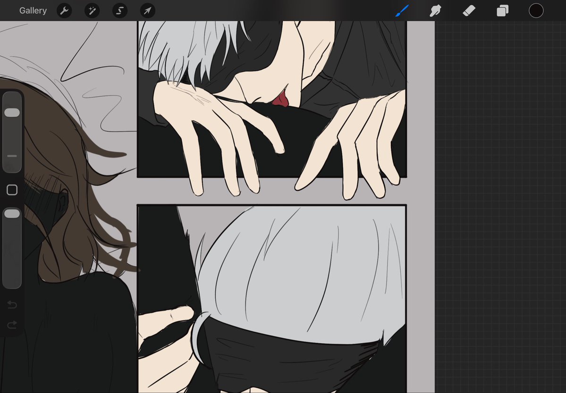Redo the stroke with the sidebar arrow
The width and height of the screenshot is (566, 393).
point(12,325)
